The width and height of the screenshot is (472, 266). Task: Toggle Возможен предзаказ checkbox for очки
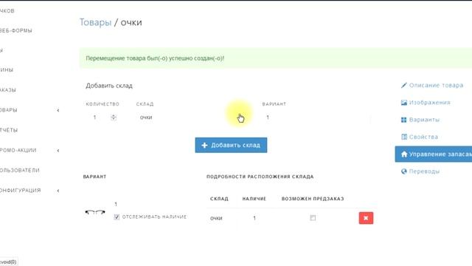313,218
